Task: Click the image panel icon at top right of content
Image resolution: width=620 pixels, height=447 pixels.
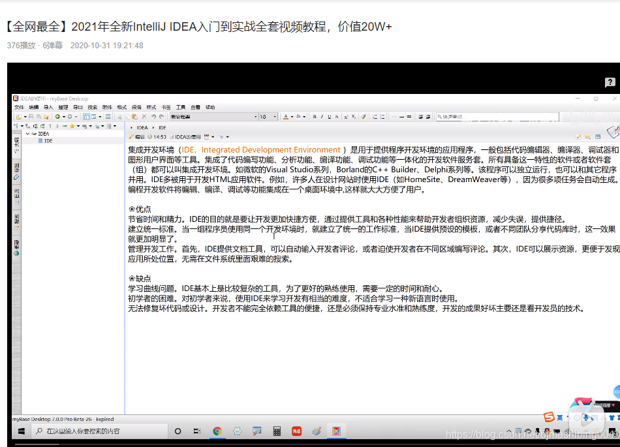Action: [x=597, y=137]
